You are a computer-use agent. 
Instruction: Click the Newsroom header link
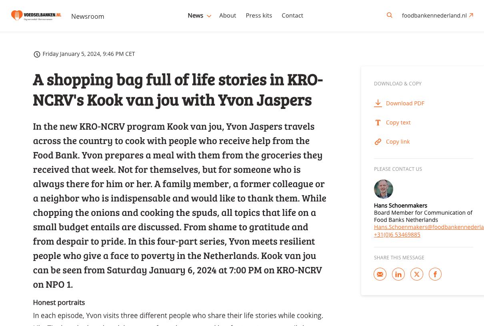coord(88,16)
